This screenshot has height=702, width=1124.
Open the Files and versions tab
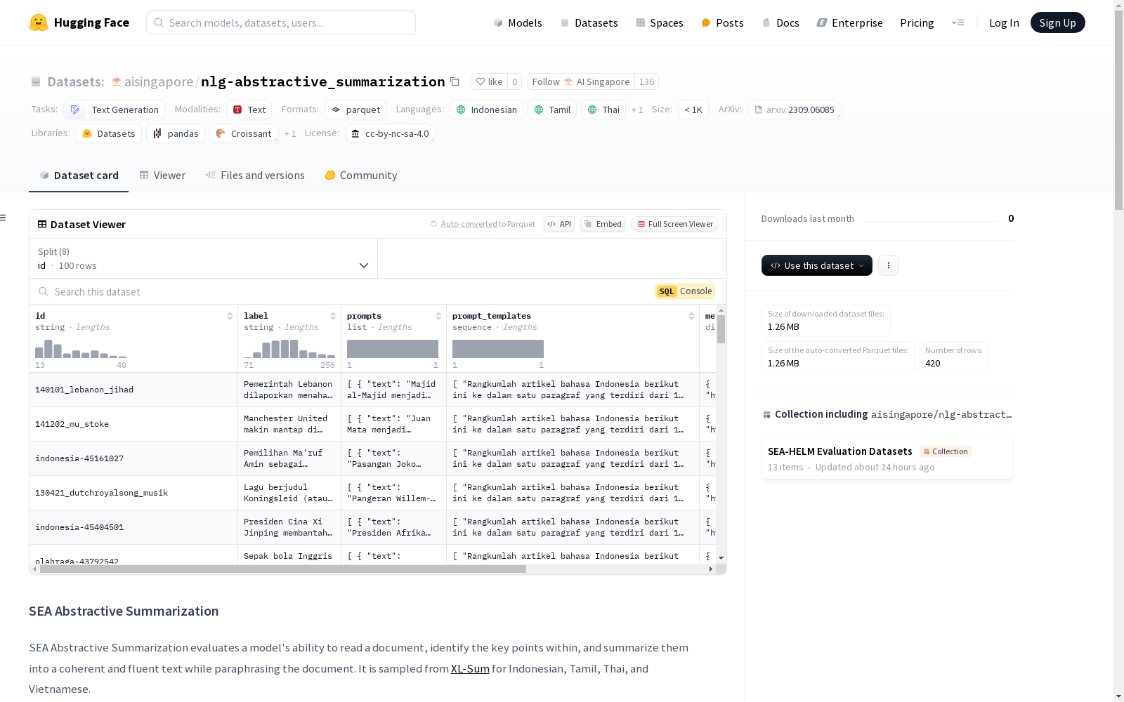(255, 175)
